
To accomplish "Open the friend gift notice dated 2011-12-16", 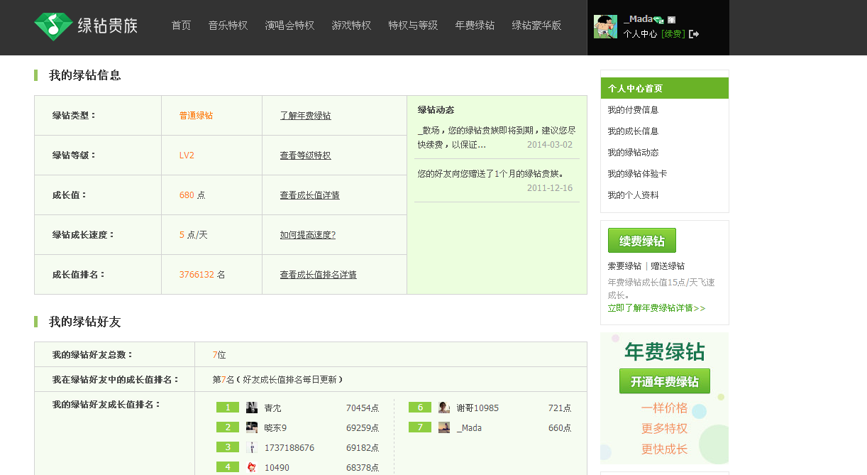I will coord(497,180).
